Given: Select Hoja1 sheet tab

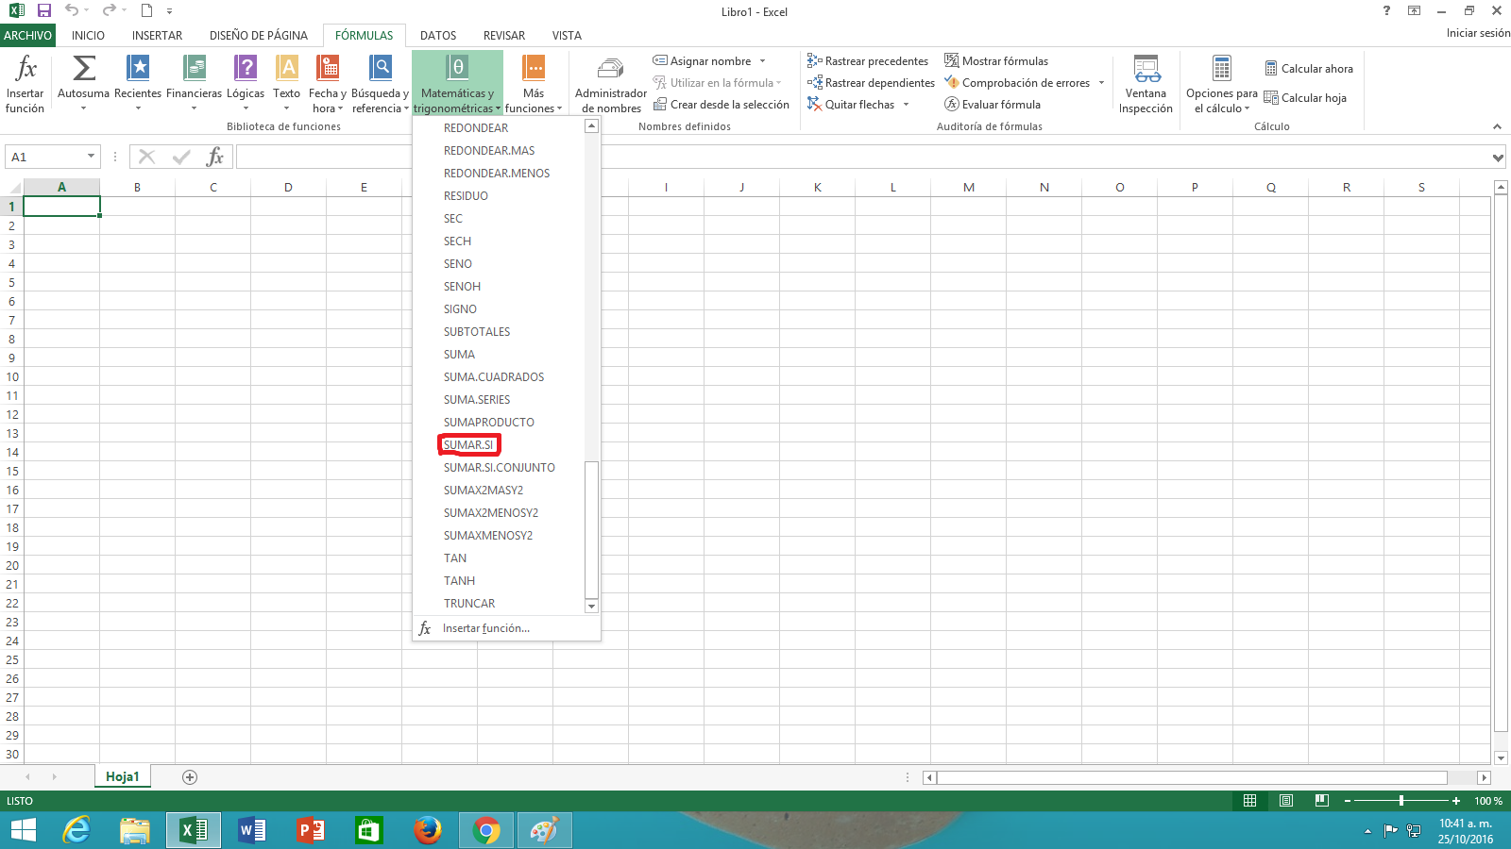Looking at the screenshot, I should (122, 776).
